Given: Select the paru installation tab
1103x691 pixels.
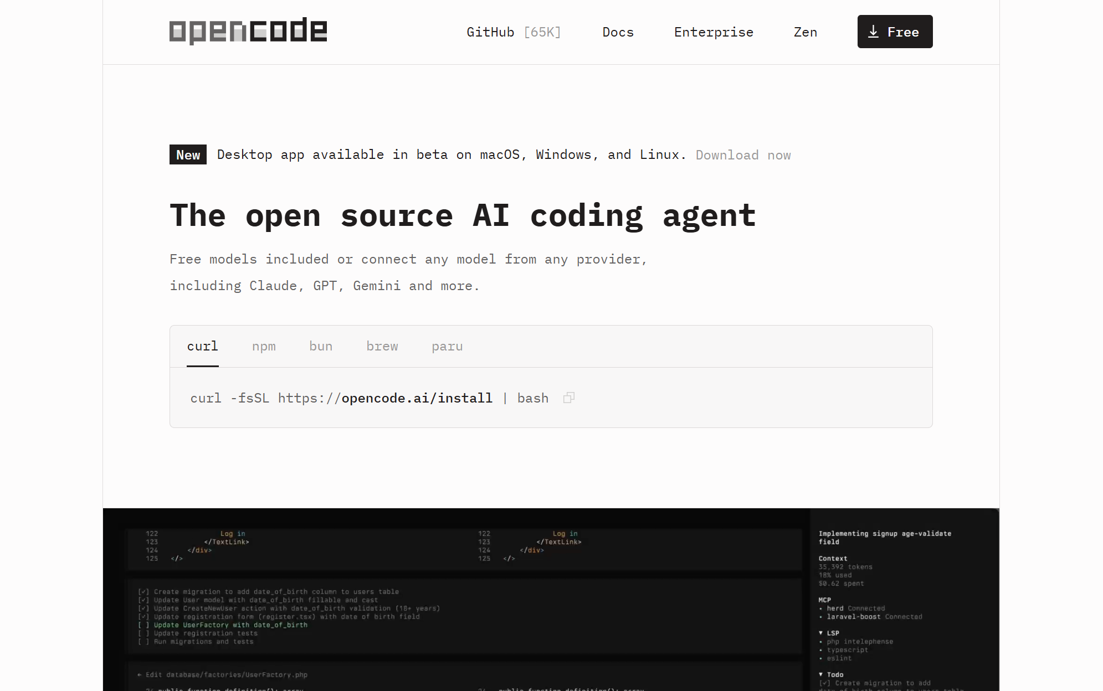Looking at the screenshot, I should (x=447, y=346).
